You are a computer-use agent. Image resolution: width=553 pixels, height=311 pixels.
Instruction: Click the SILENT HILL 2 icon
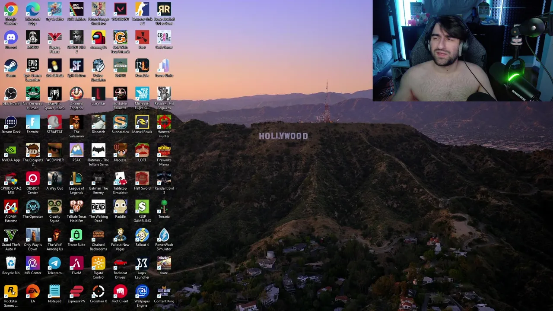click(x=76, y=37)
